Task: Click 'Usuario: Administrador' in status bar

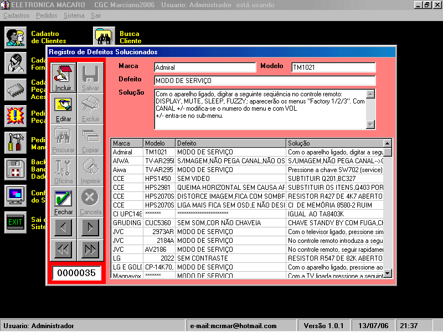Action: (39, 326)
